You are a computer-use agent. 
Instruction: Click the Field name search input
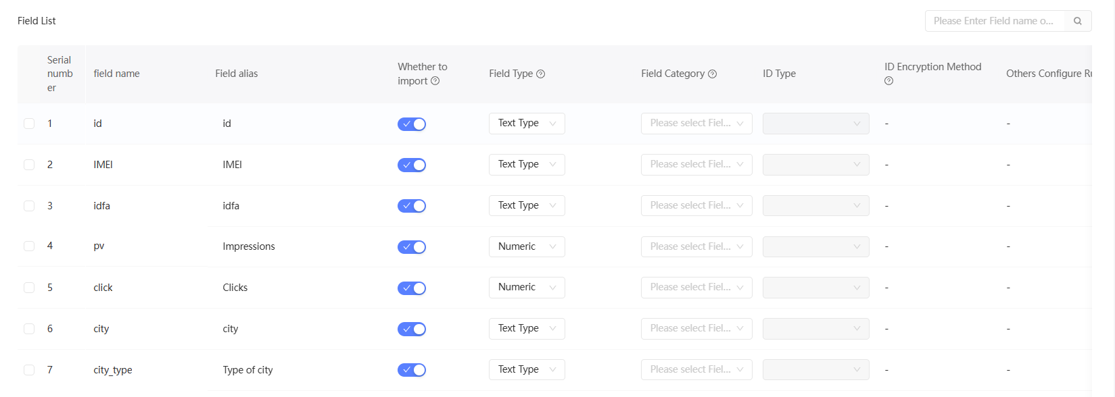[994, 21]
